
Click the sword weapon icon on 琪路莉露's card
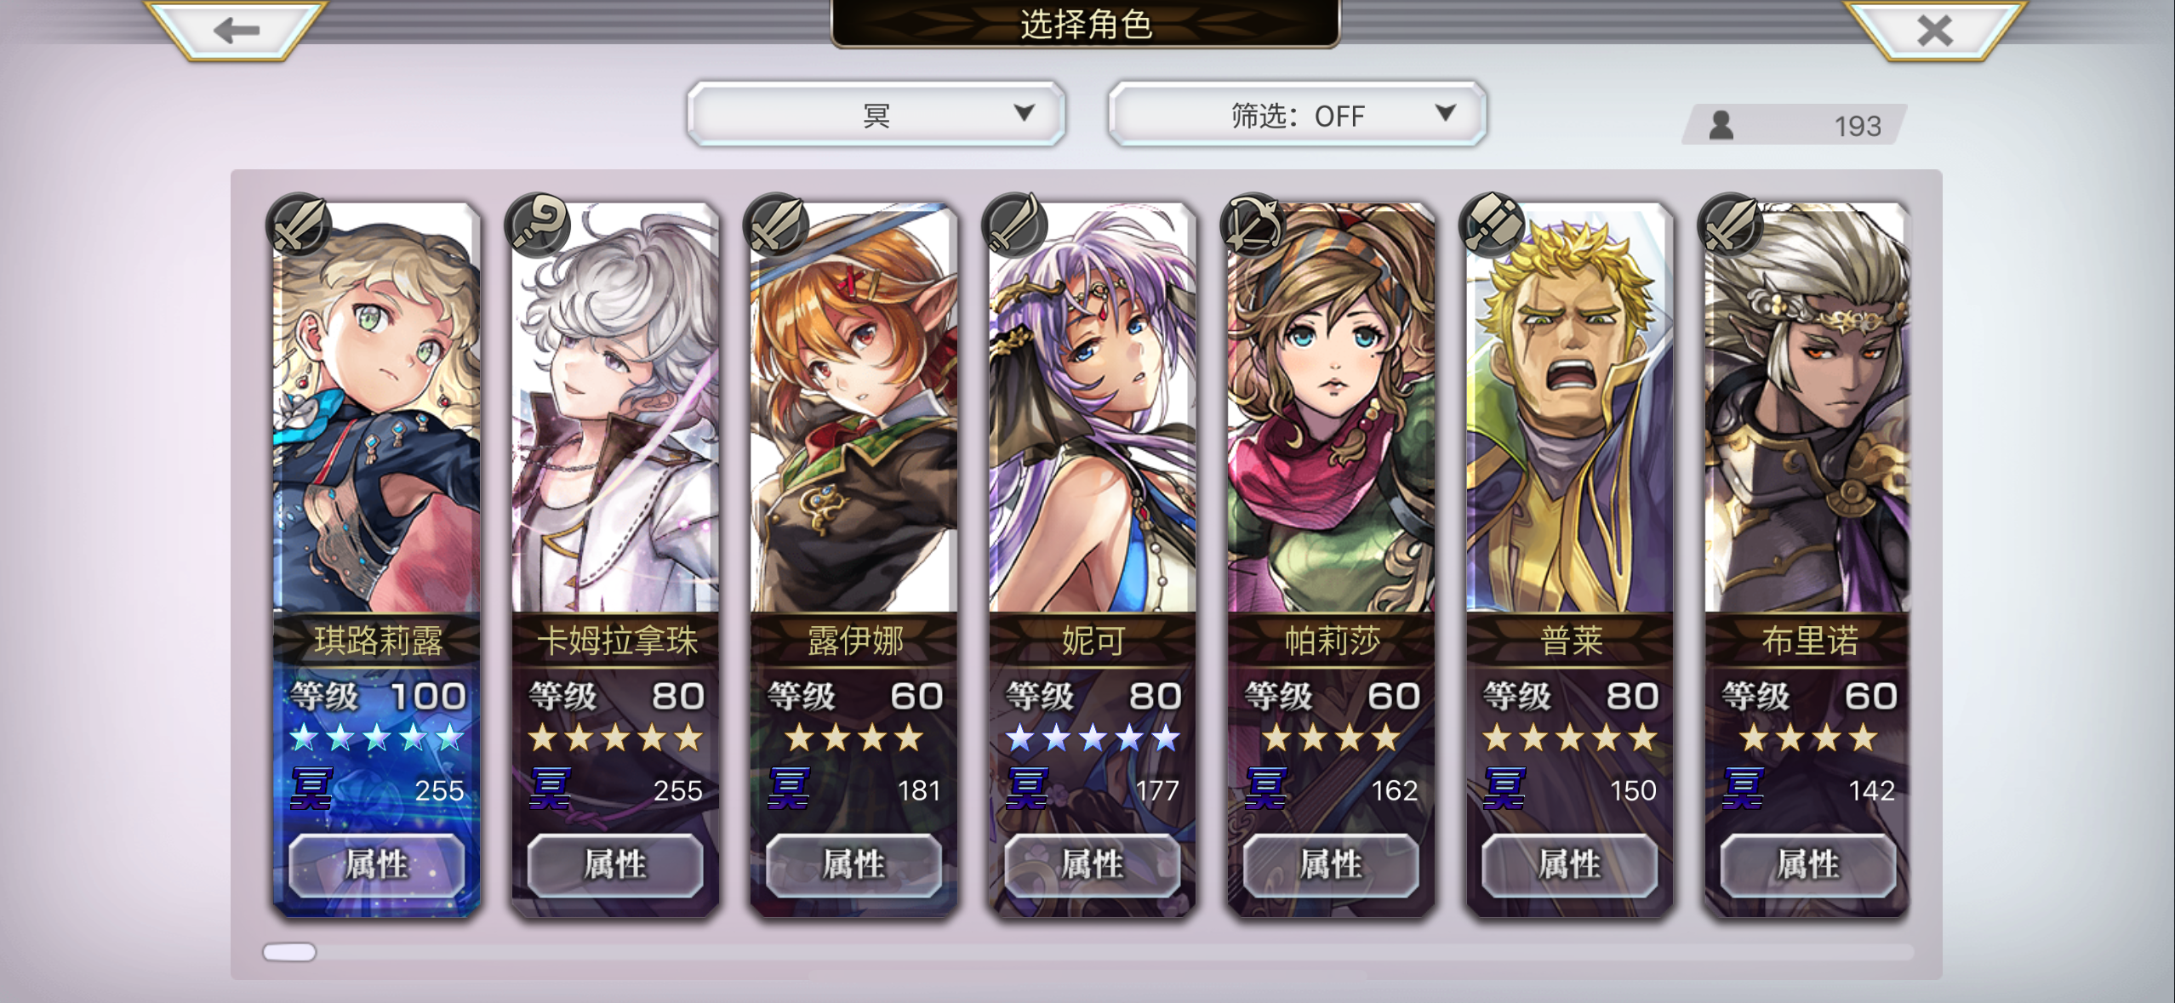tap(299, 226)
